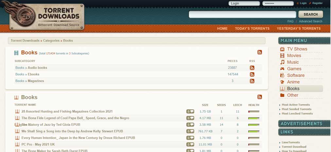Open the FAQ link

[290, 21]
